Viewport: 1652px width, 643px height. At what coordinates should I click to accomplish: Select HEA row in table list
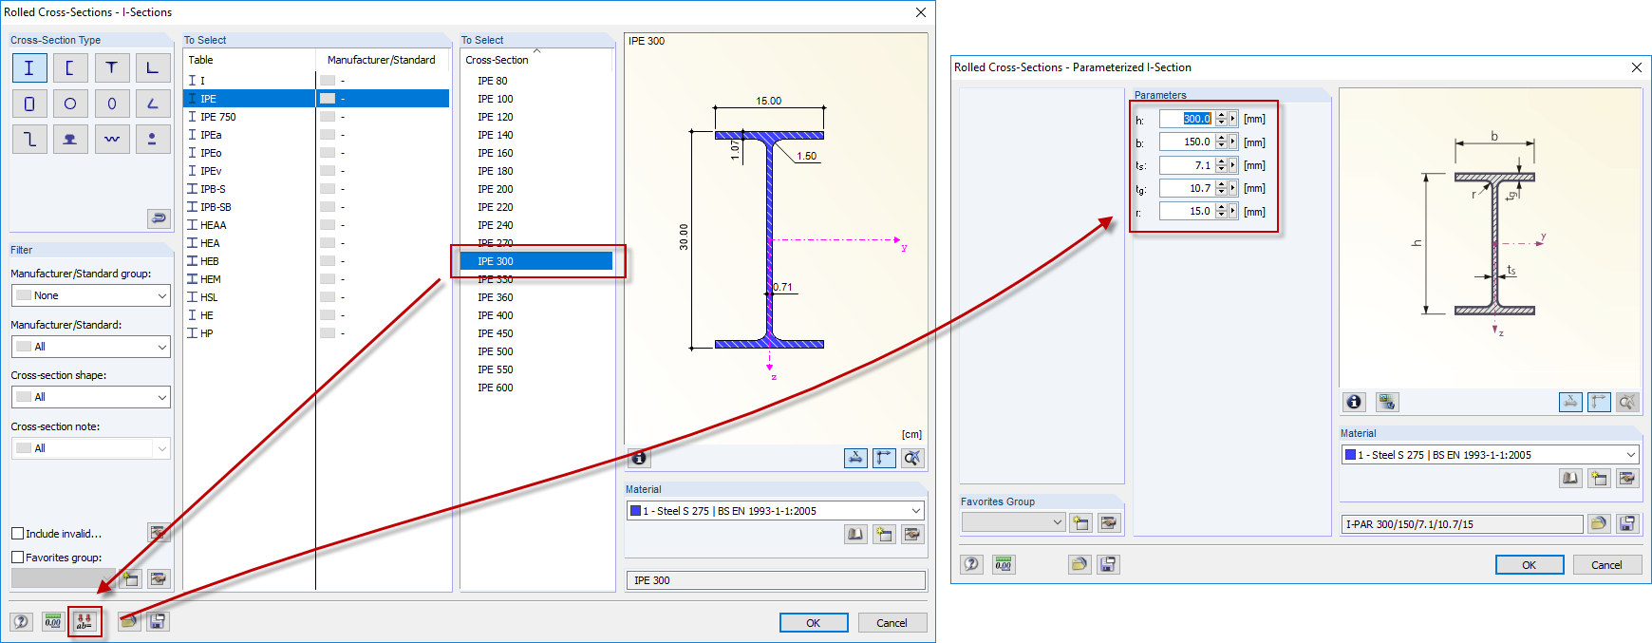click(316, 243)
